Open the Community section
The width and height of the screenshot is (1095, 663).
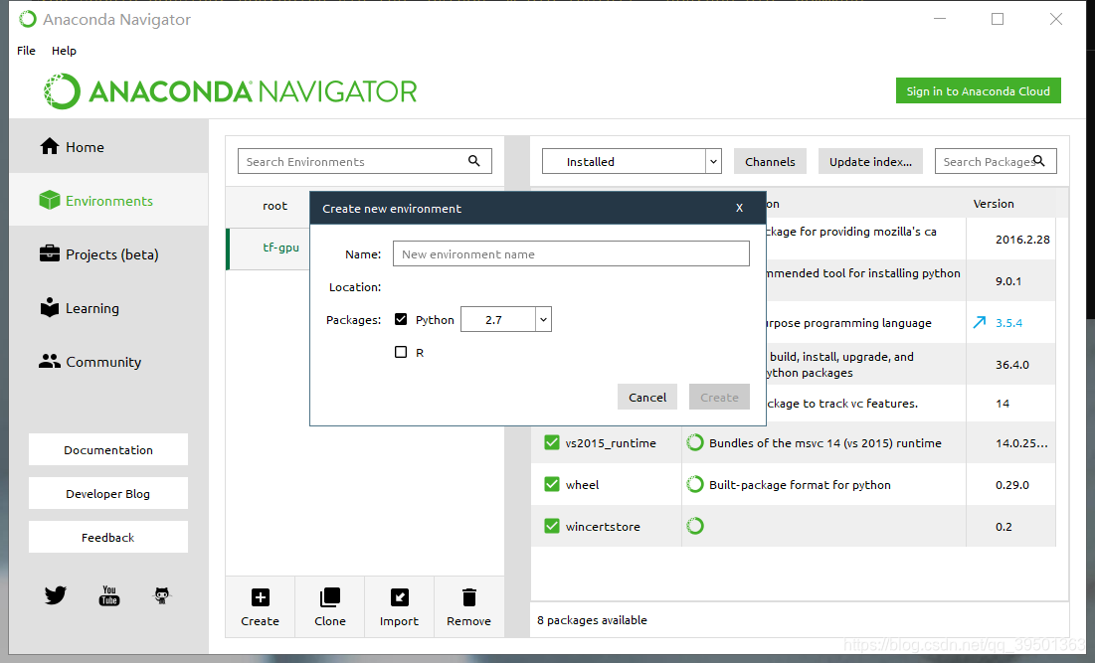(x=49, y=361)
